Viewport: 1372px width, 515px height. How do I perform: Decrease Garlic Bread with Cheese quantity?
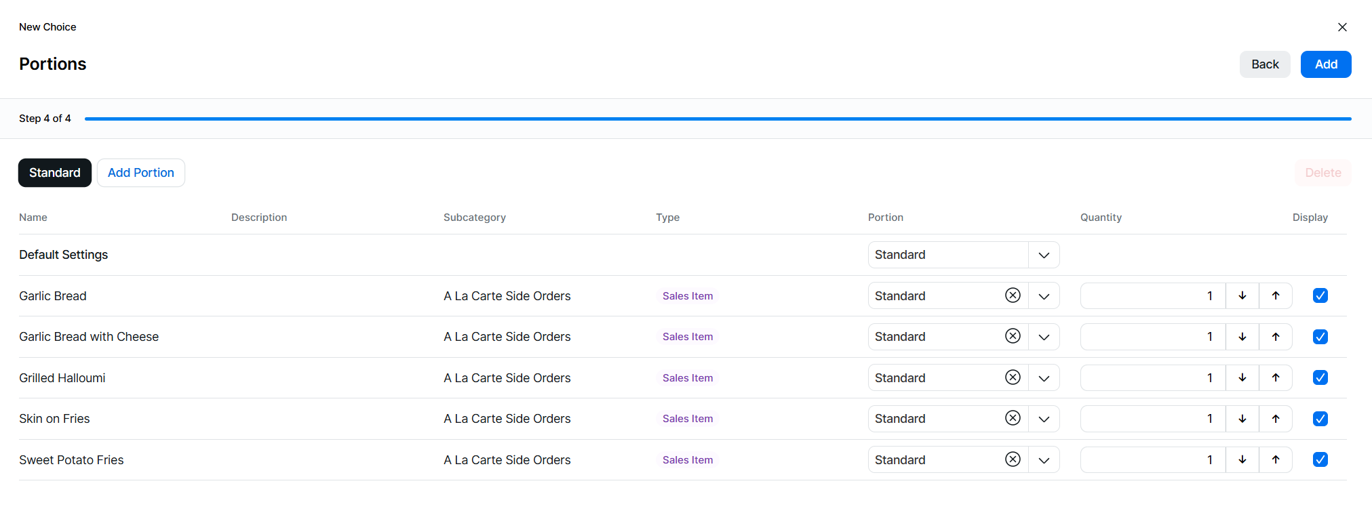pyautogui.click(x=1242, y=337)
